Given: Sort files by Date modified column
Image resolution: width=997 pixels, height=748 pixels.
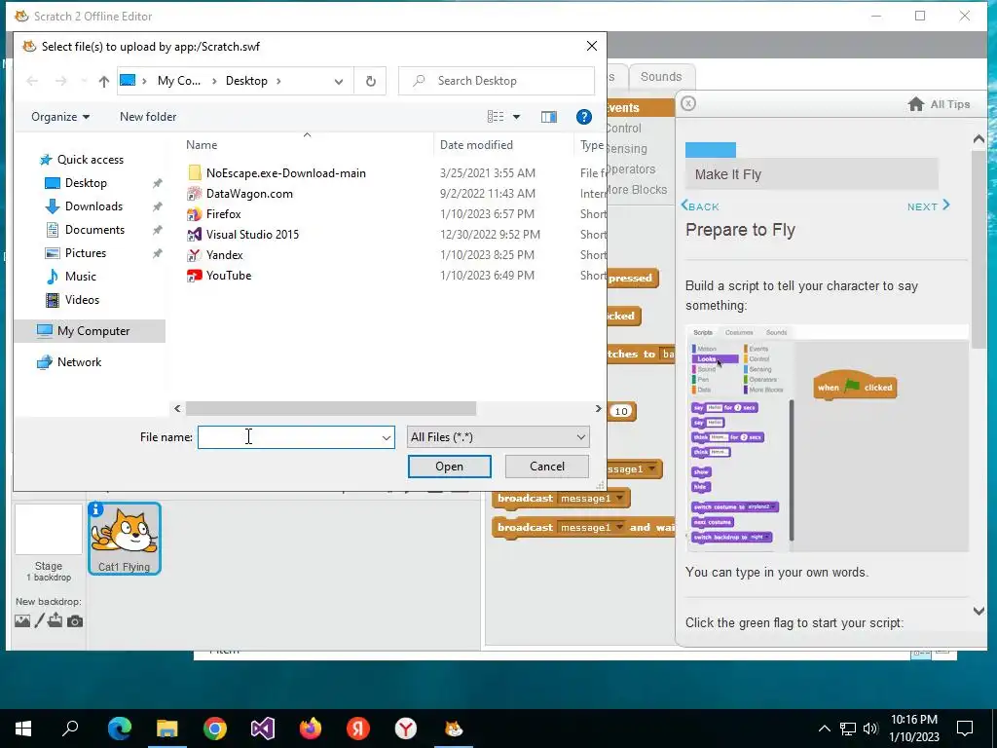Looking at the screenshot, I should 476,145.
